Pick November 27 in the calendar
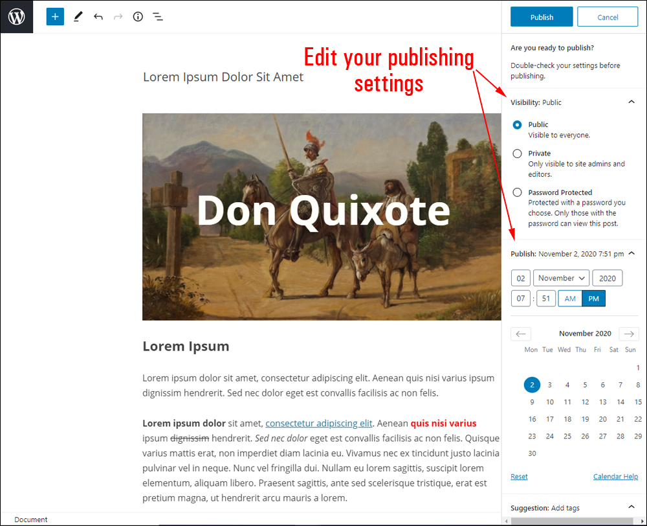The width and height of the screenshot is (647, 526). (603, 437)
